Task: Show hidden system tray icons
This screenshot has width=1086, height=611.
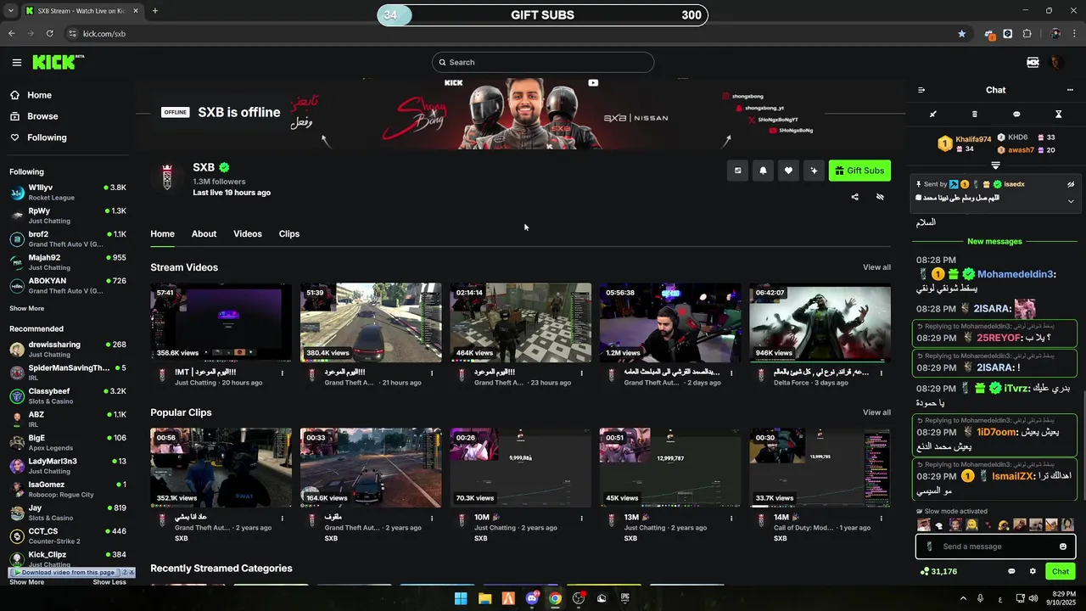Action: 962,598
